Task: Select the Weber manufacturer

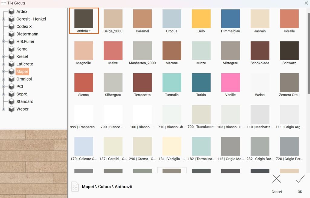Action: (x=22, y=109)
